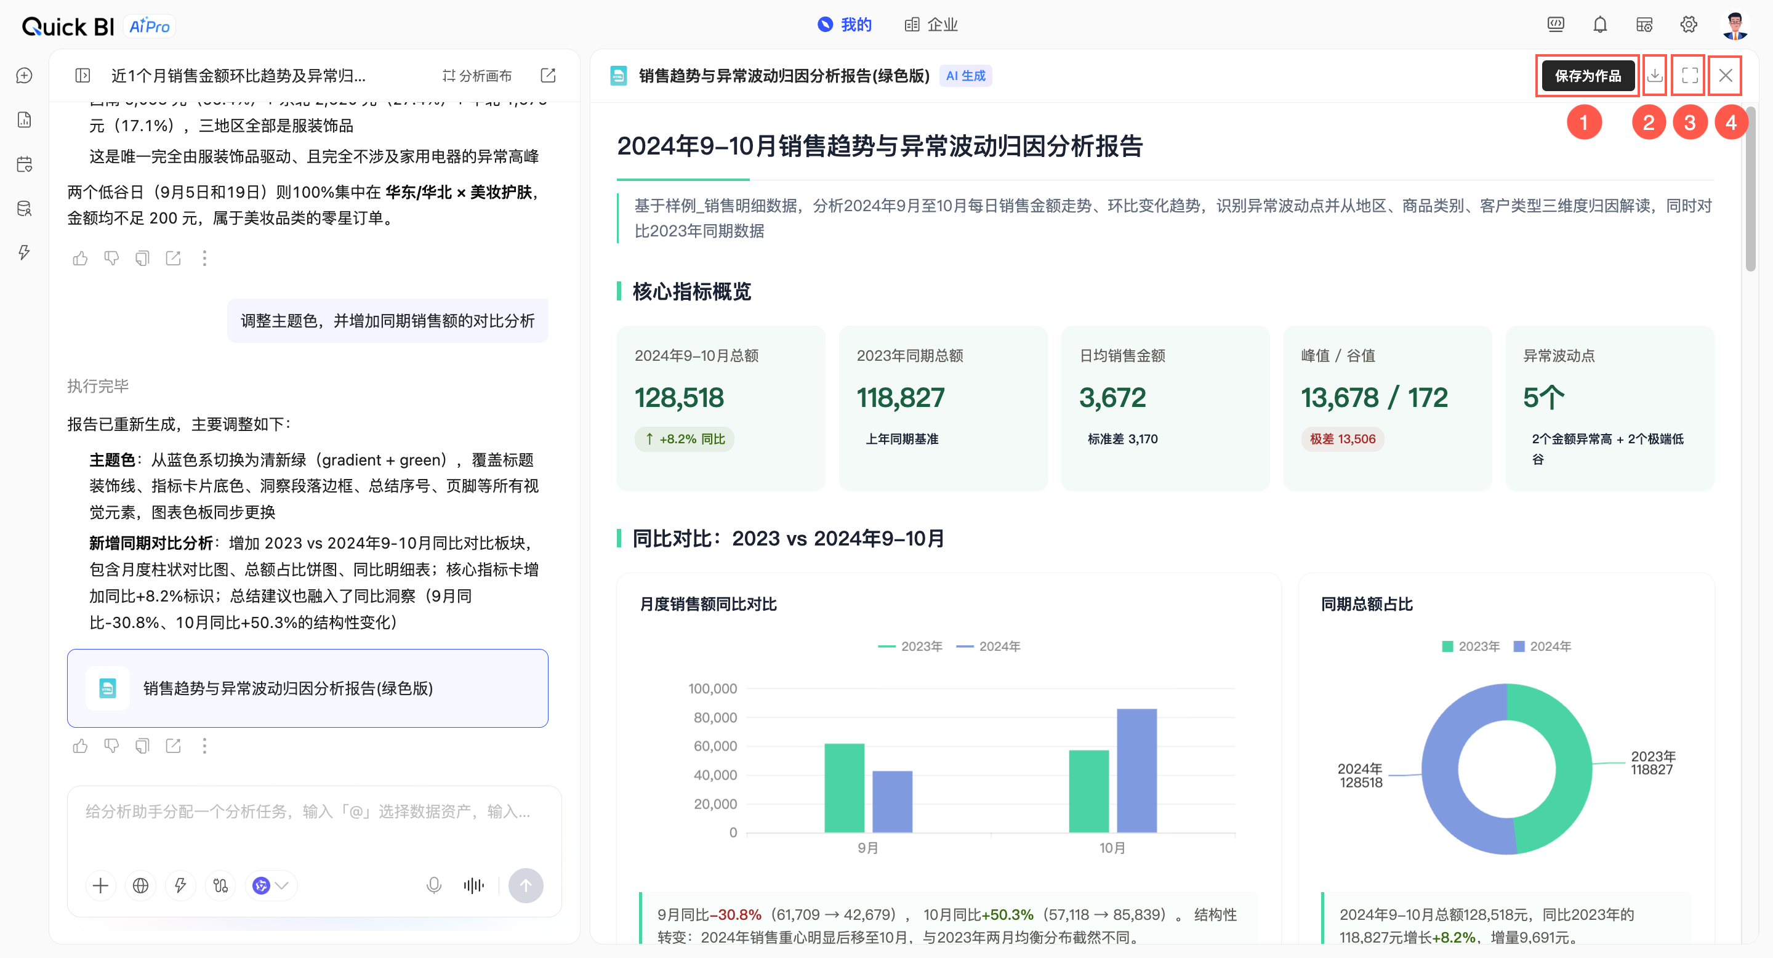Click the 13,678 / 172 peak value

point(1374,397)
